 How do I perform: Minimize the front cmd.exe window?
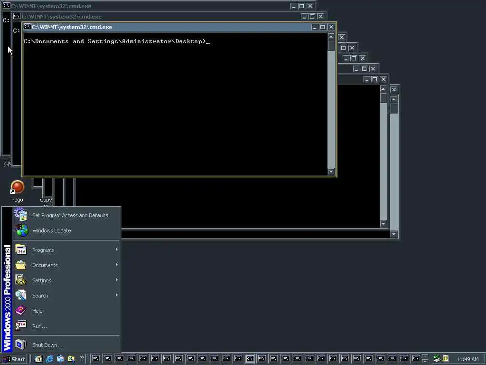coord(315,27)
